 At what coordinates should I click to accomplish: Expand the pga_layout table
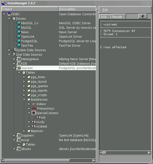pyautogui.click(x=24, y=81)
